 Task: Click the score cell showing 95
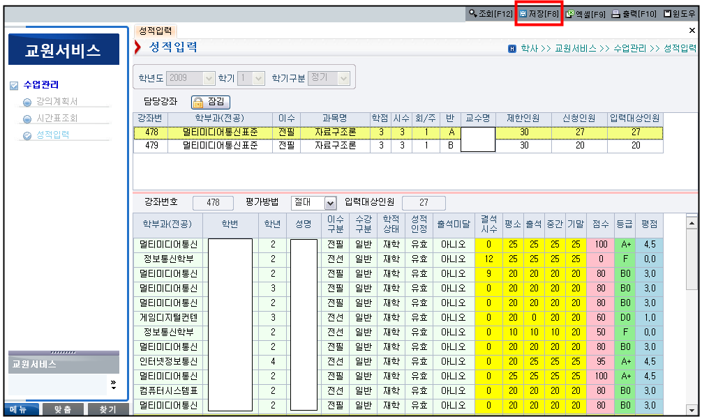[601, 363]
